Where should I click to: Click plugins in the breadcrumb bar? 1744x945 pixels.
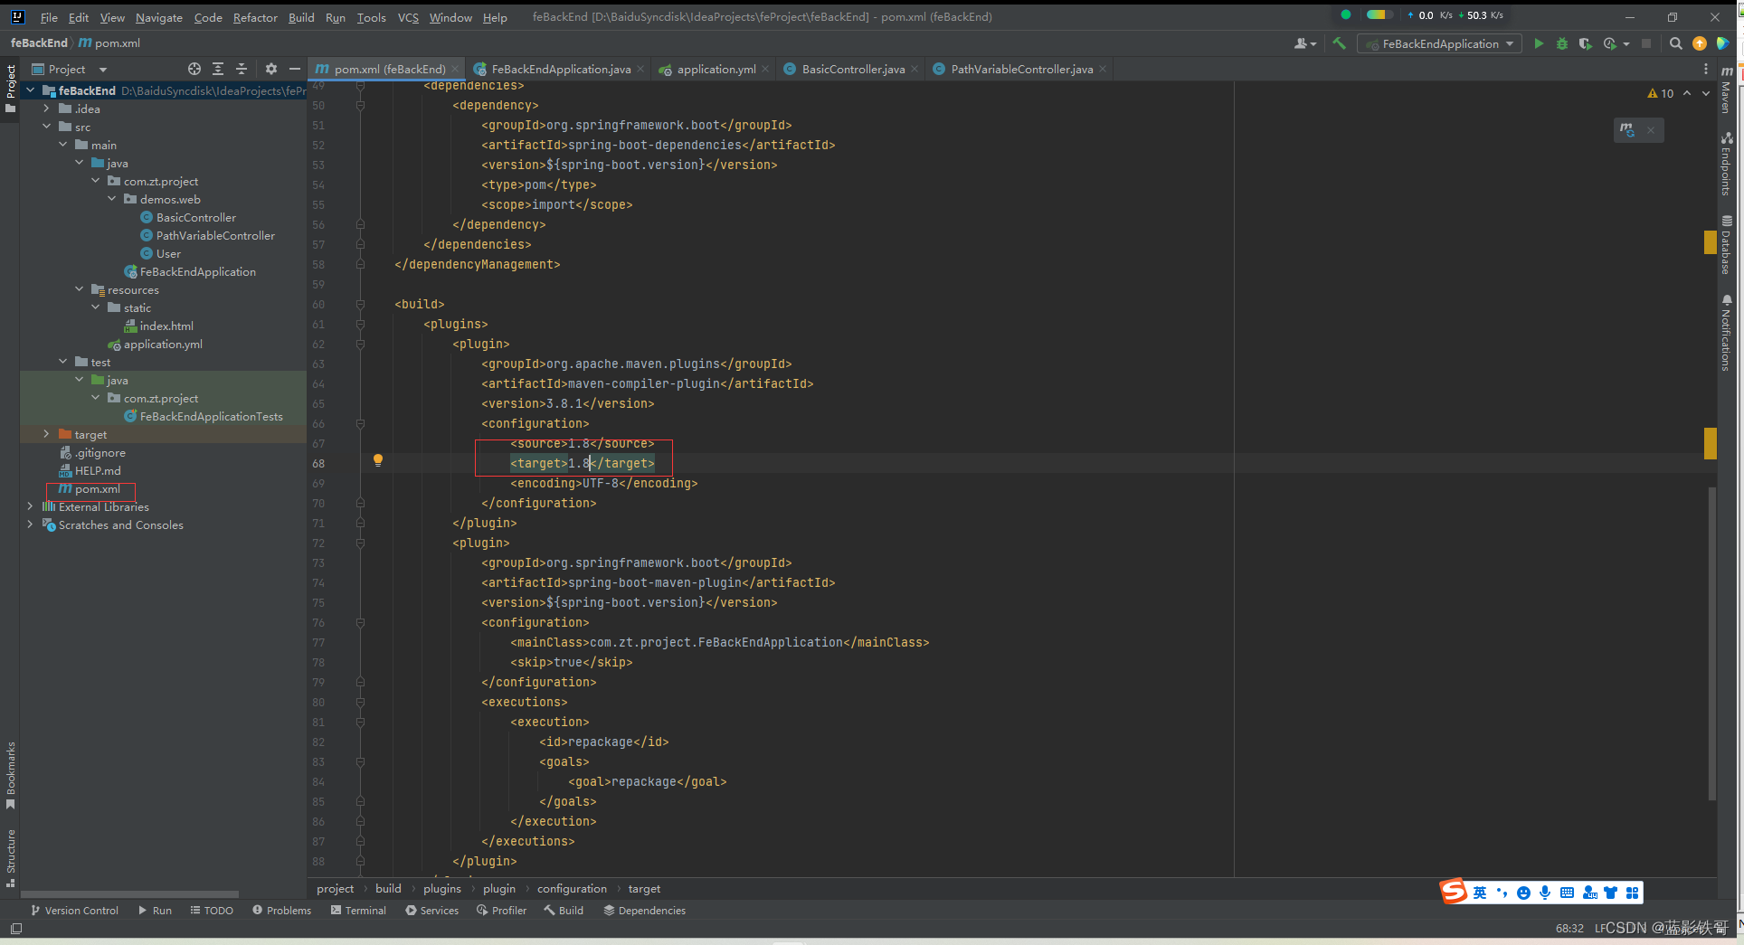tap(442, 889)
